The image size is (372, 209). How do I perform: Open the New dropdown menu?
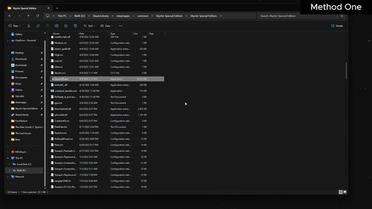(x=15, y=26)
